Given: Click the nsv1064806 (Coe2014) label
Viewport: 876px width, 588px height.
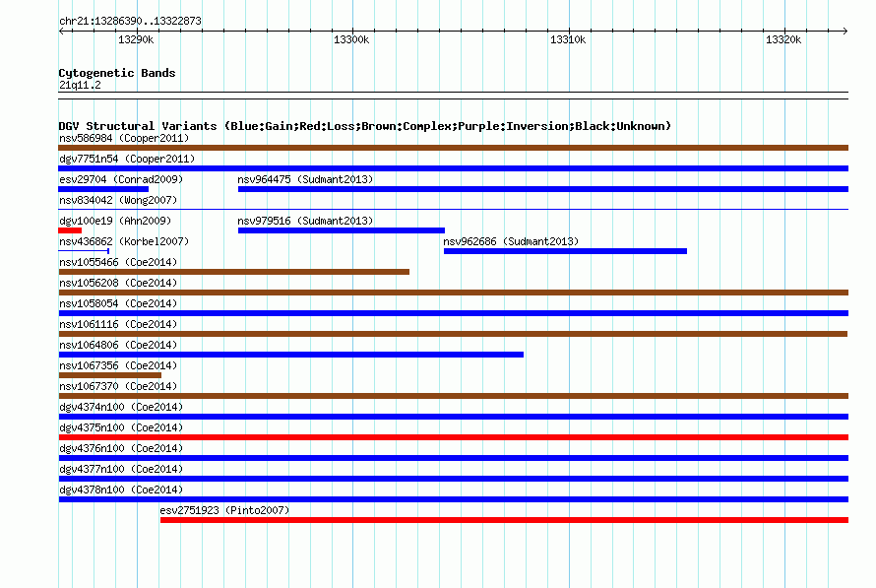Looking at the screenshot, I should 118,345.
